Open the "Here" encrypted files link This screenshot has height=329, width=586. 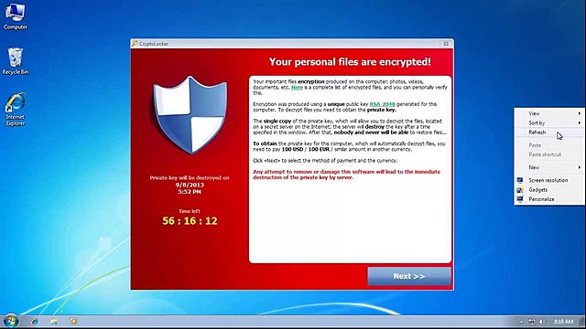[297, 88]
